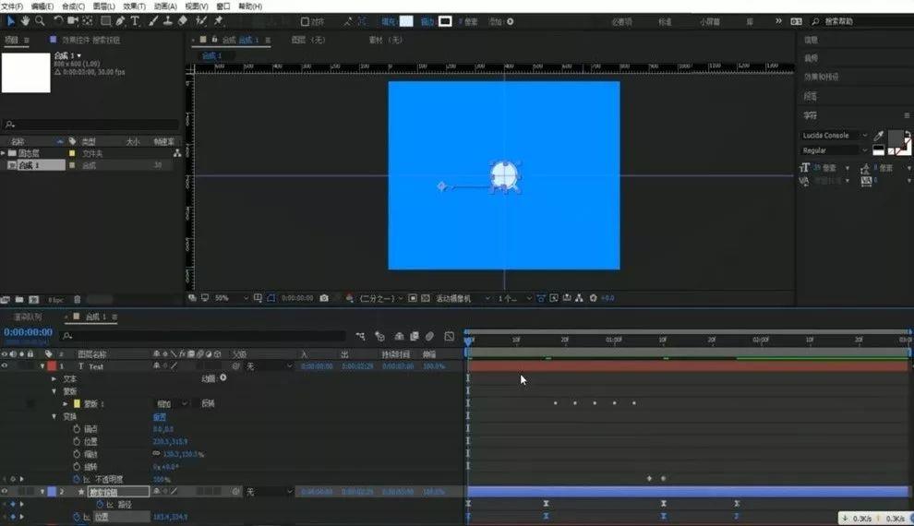Viewport: 914px width, 526px height.
Task: Select the Unified Camera tool
Action: pos(72,21)
